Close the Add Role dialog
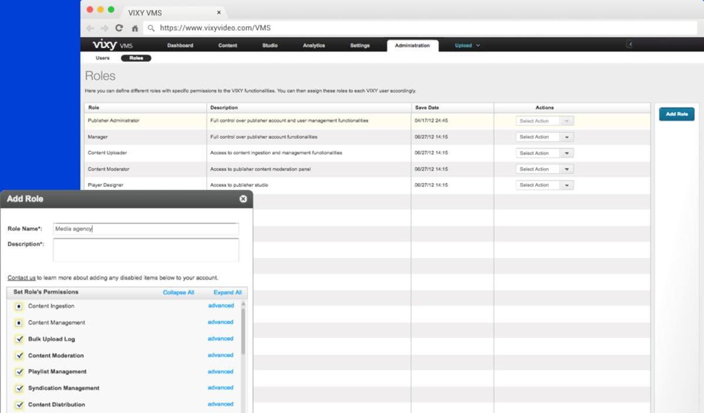 click(243, 199)
